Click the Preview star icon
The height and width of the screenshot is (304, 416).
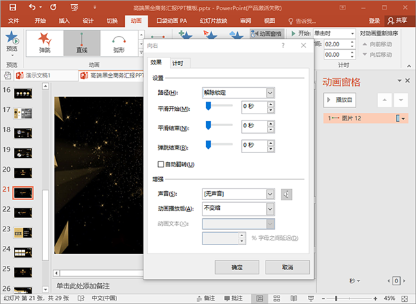pos(12,37)
